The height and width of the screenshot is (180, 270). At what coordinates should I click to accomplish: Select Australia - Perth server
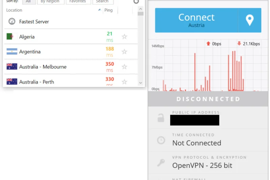71,81
